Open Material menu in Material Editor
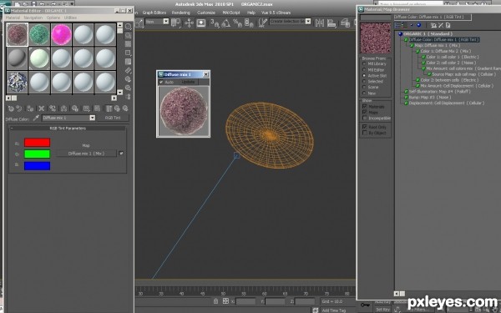The image size is (501, 313). pos(13,18)
